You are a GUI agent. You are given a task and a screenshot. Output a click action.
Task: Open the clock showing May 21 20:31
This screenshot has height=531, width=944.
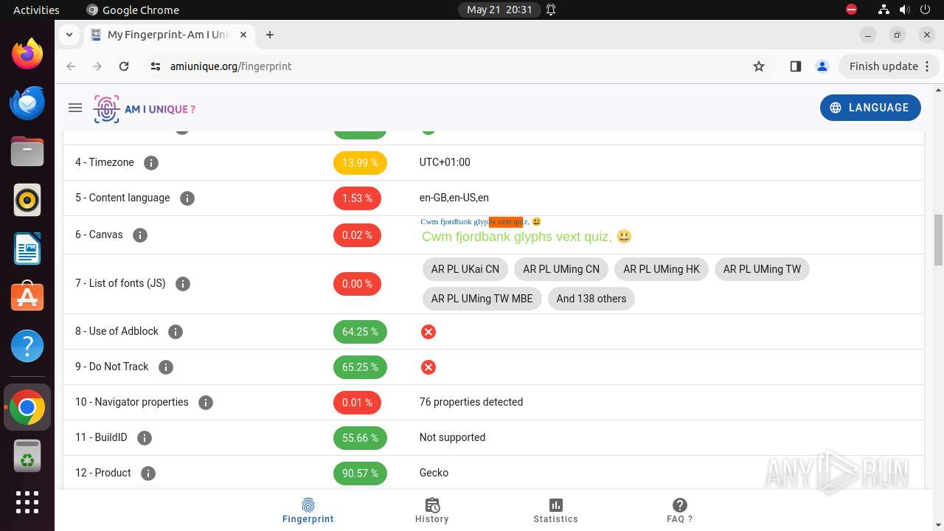point(499,10)
